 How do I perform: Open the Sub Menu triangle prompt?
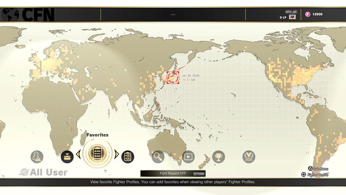pyautogui.click(x=318, y=169)
